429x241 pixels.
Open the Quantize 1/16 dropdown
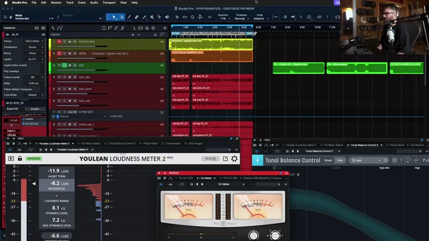click(225, 19)
